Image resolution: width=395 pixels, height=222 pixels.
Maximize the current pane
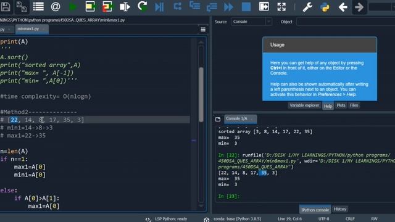click(264, 7)
